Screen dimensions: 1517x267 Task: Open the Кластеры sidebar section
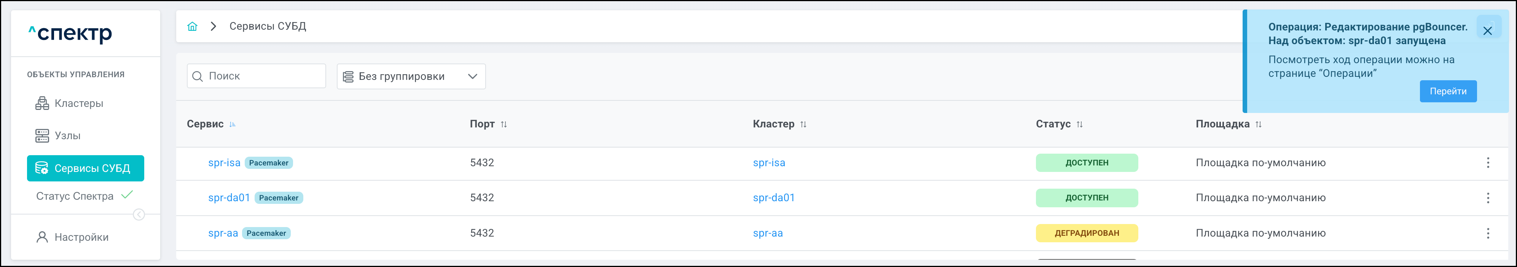click(78, 103)
